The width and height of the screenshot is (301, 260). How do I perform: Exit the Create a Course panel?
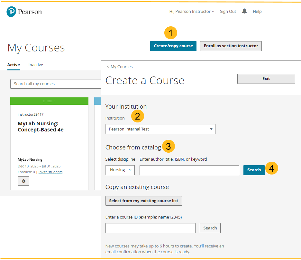pyautogui.click(x=266, y=79)
